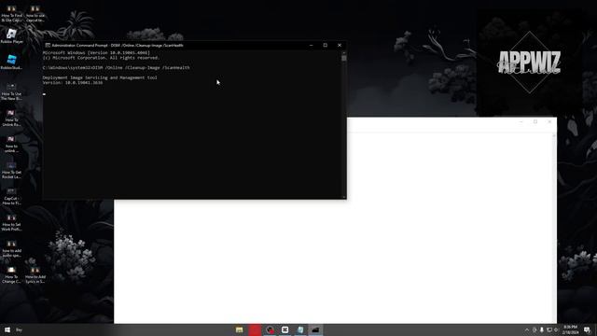Select the 'How to Set Work Profi...' desktop file
Screen dimensions: 597x336
(x=11, y=223)
